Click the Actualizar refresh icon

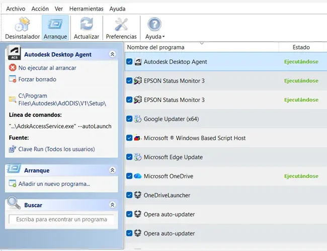(x=87, y=25)
